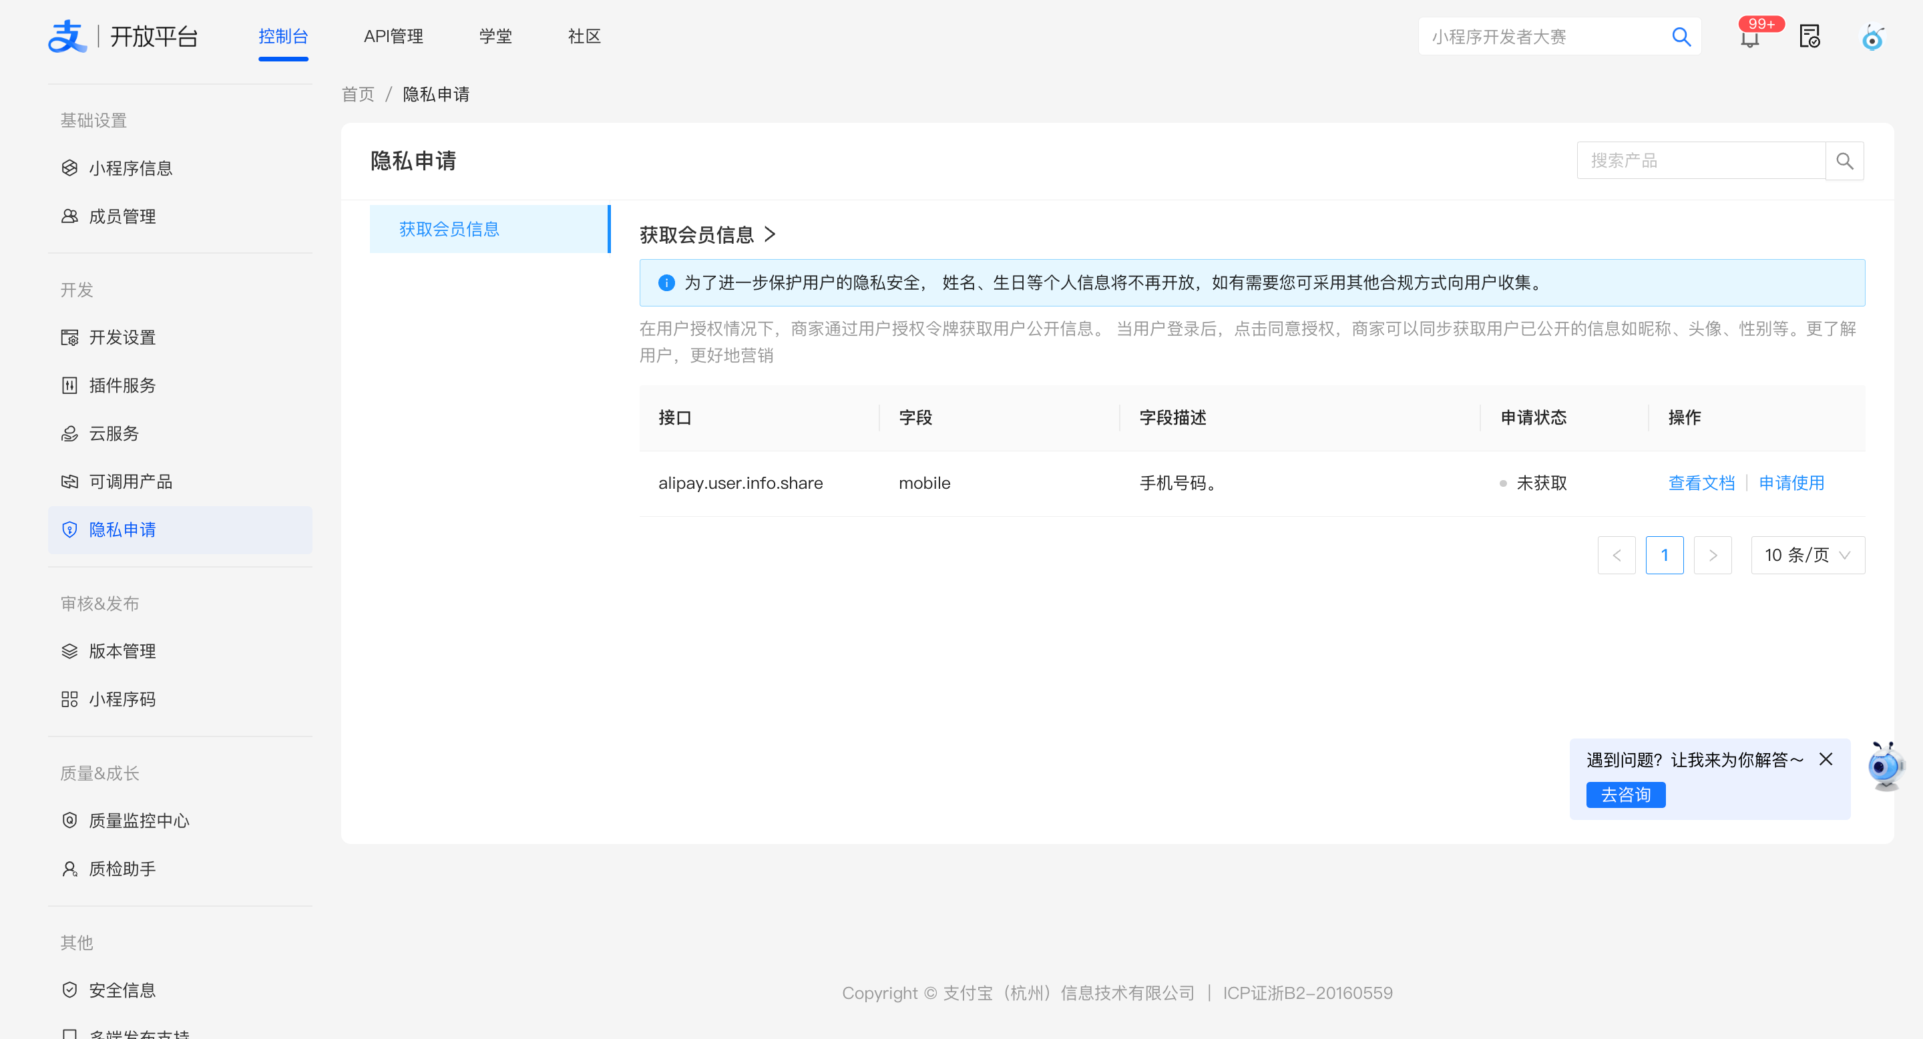Viewport: 1923px width, 1039px height.
Task: Open 小程序信息 in the sidebar
Action: point(131,169)
